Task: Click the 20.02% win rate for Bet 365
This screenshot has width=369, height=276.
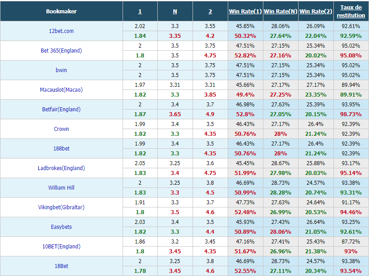Action: 316,56
